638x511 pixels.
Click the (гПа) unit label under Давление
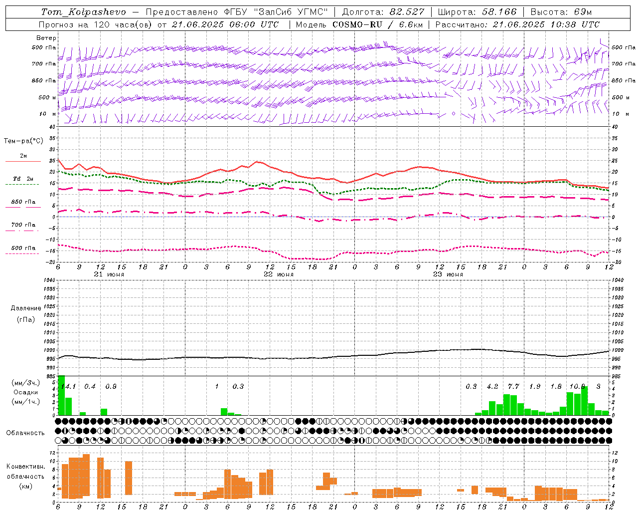tap(25, 320)
